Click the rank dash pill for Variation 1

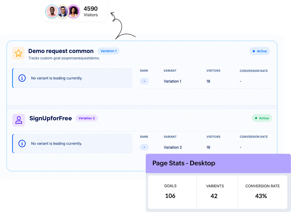click(144, 81)
